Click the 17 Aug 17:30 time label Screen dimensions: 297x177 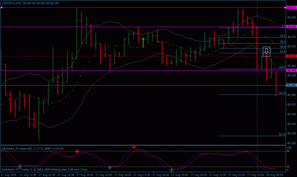[142, 175]
